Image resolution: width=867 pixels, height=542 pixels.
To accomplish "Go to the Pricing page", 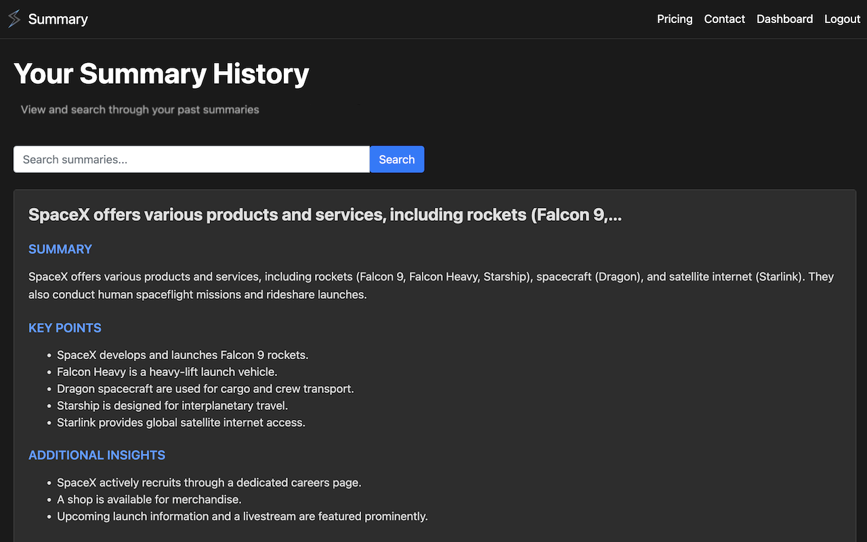I will (x=675, y=19).
